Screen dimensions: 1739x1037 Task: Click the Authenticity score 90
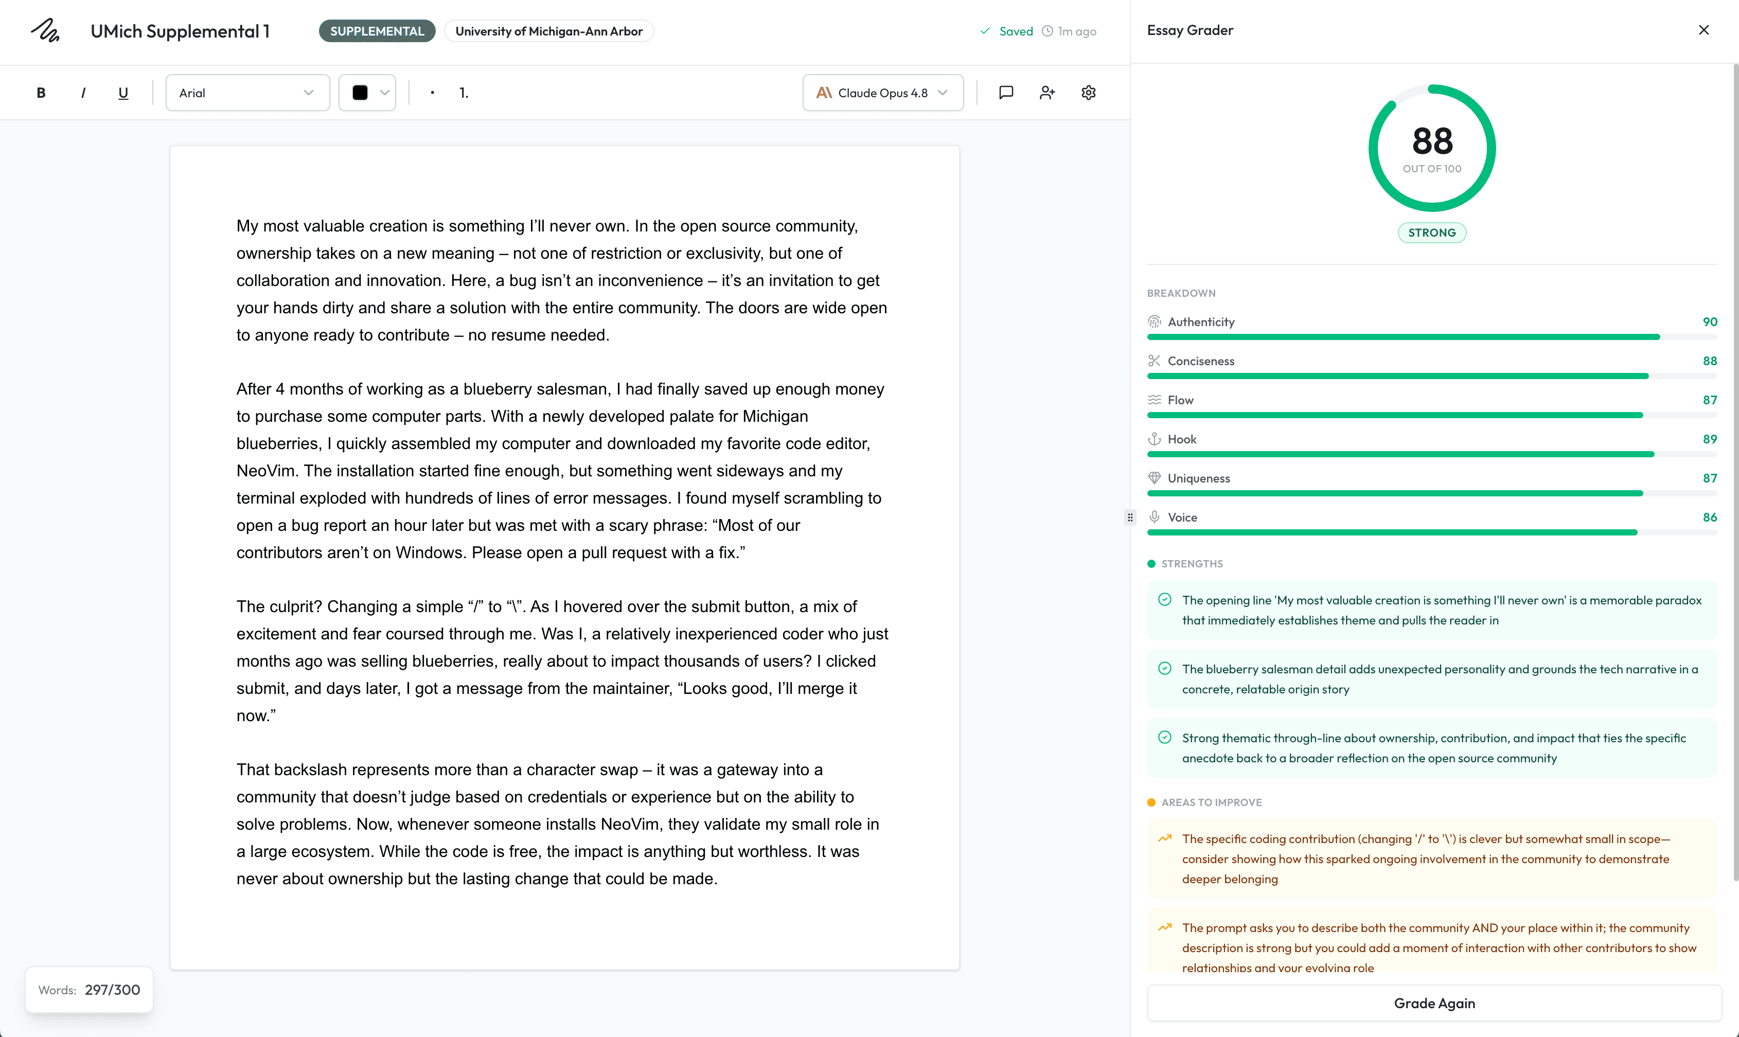[1710, 322]
